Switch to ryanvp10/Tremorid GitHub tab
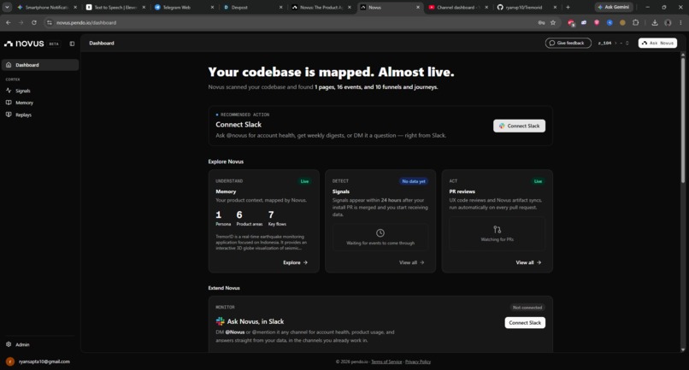This screenshot has width=689, height=370. pyautogui.click(x=527, y=8)
